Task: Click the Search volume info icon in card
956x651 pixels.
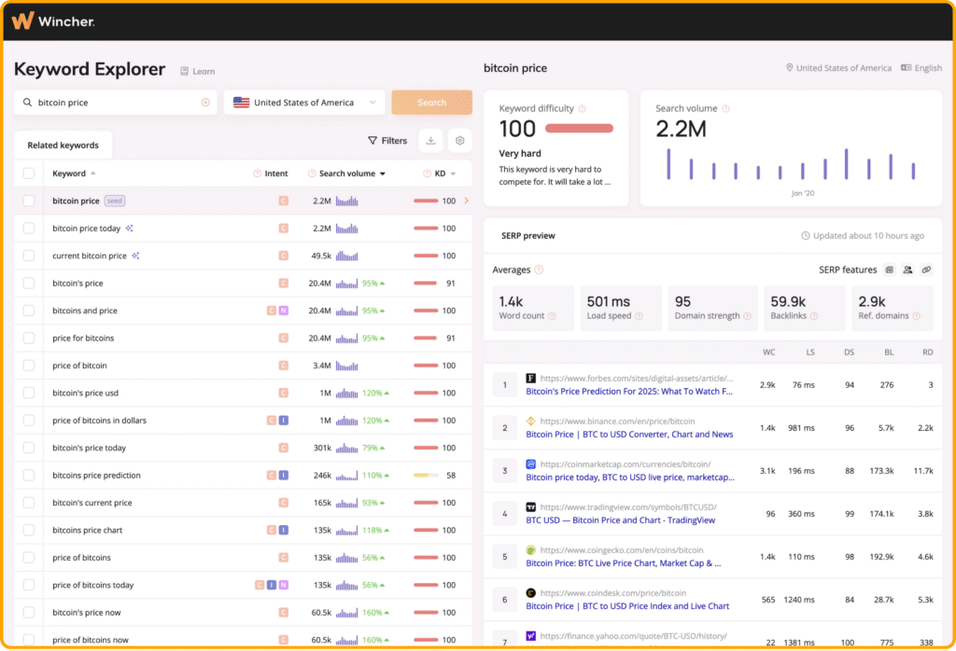Action: pyautogui.click(x=726, y=109)
